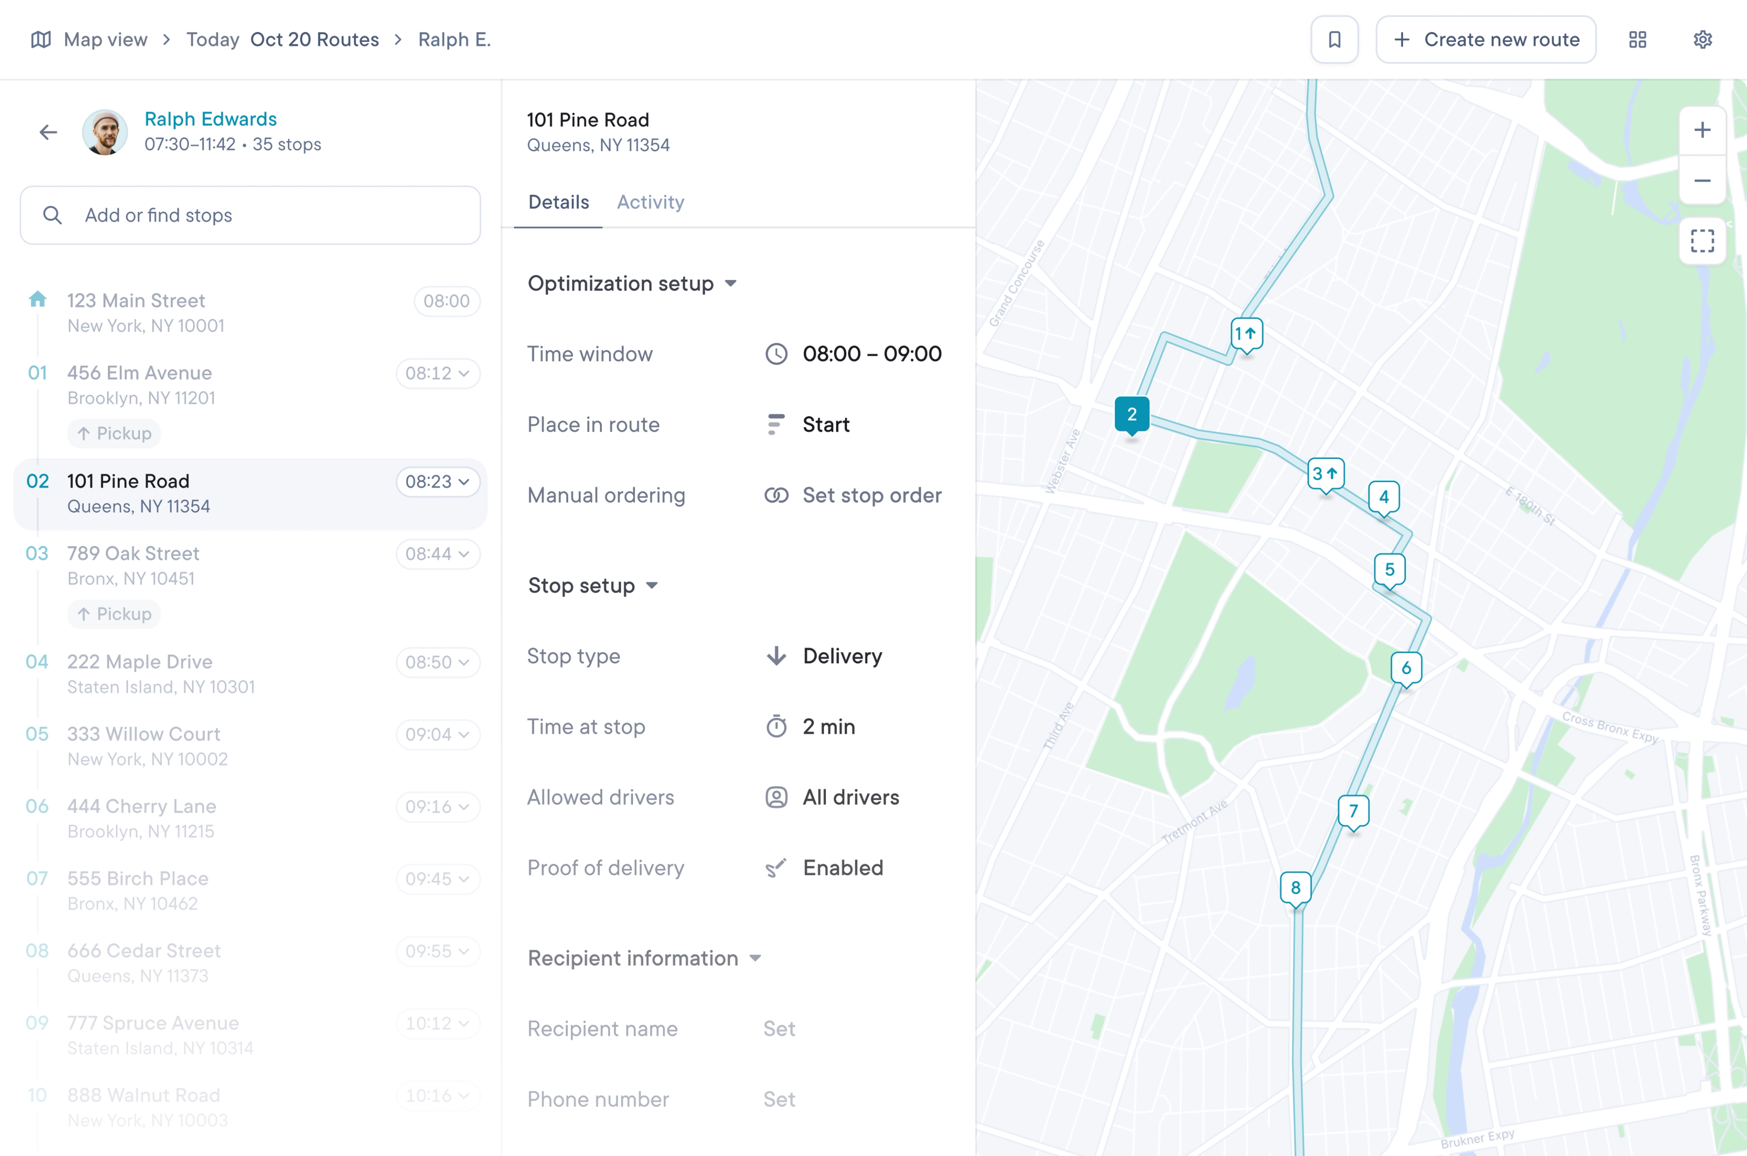Open the 08:12 time dropdown for 456 Elm Avenue
The width and height of the screenshot is (1747, 1156).
click(438, 374)
